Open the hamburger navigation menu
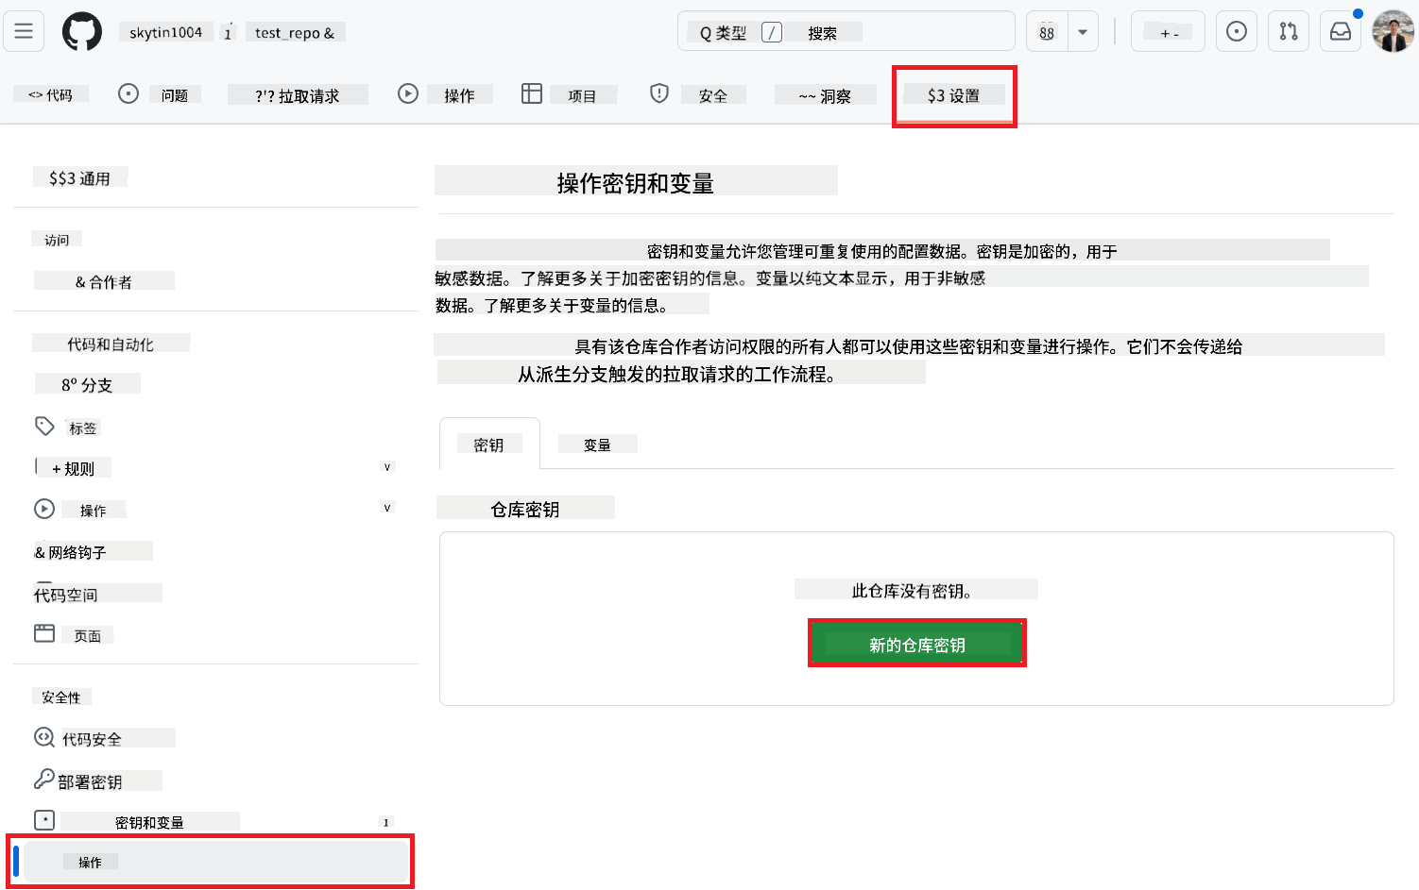The width and height of the screenshot is (1419, 890). [24, 31]
